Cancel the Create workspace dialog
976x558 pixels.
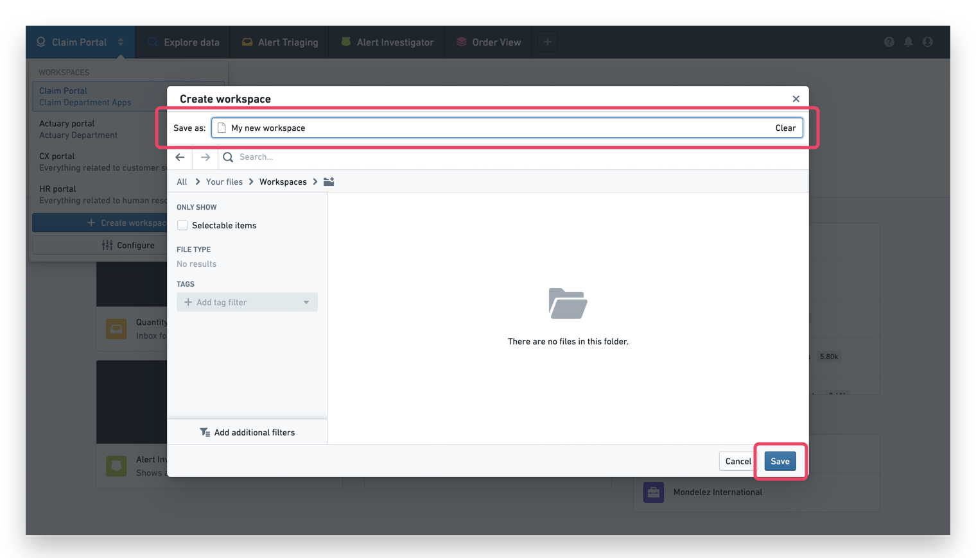click(738, 461)
